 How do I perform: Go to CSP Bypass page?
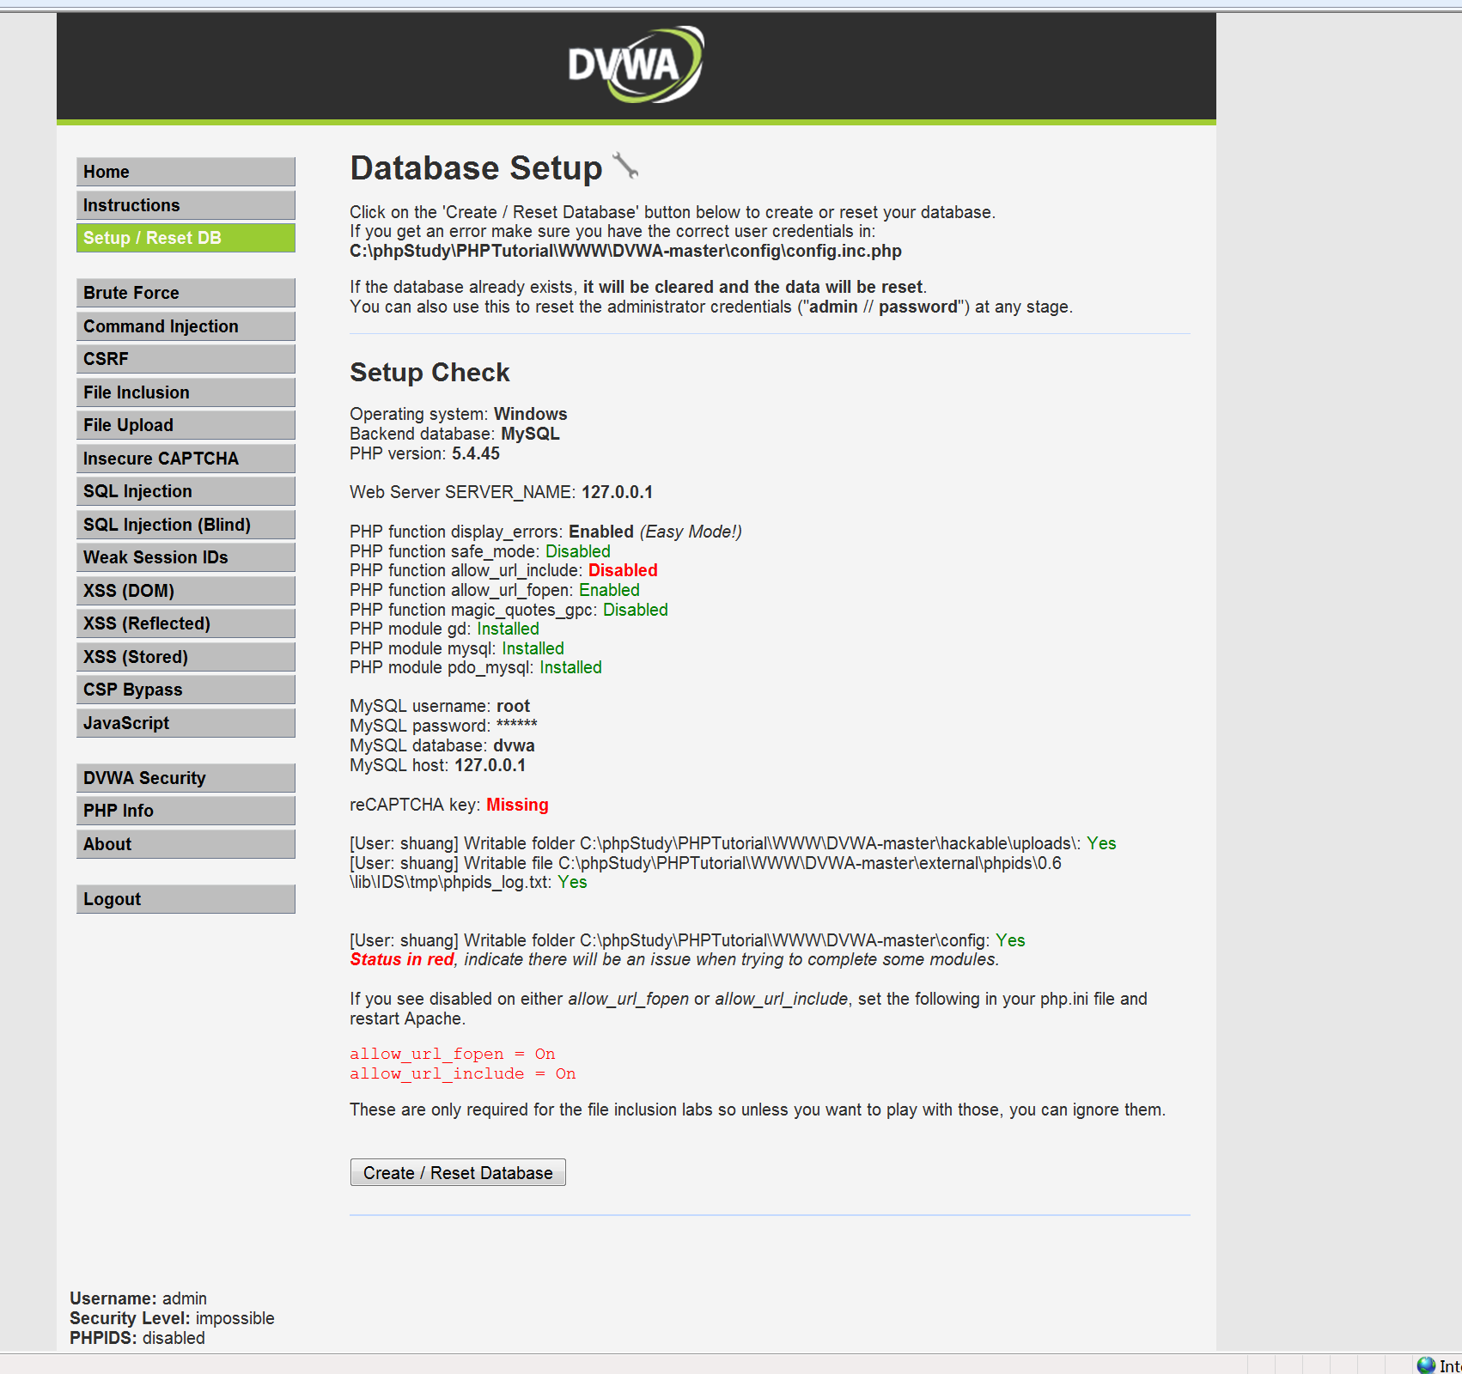(186, 690)
